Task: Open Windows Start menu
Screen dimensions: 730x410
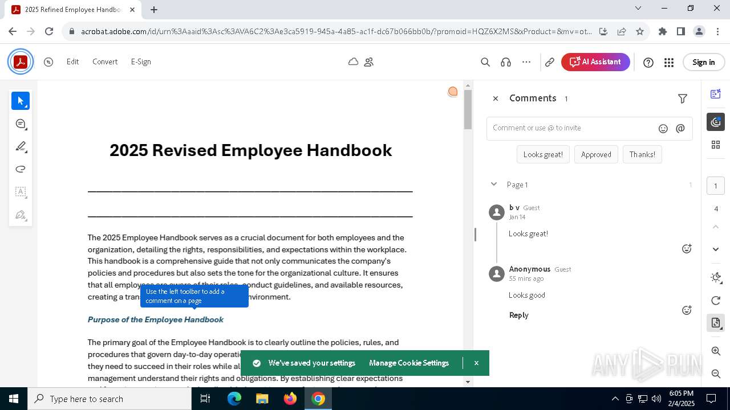Action: coord(14,399)
